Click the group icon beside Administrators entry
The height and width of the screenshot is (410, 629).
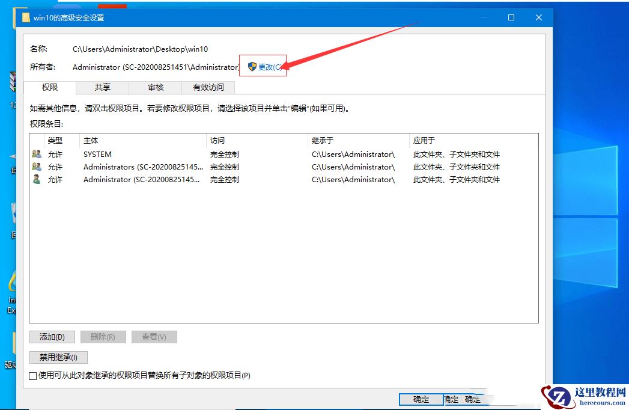click(x=35, y=167)
